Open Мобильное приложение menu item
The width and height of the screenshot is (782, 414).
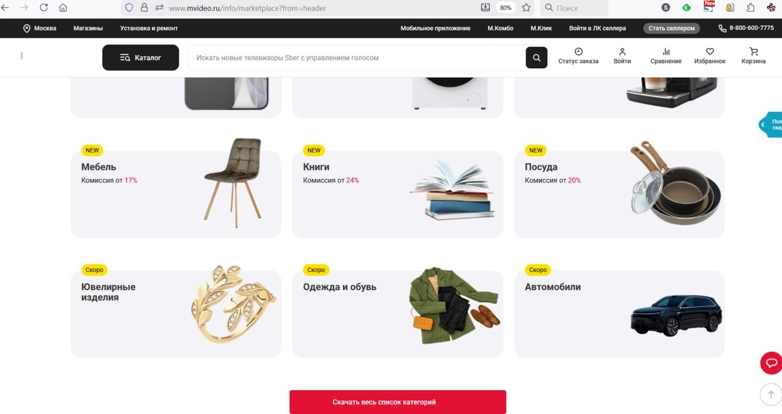pyautogui.click(x=435, y=29)
